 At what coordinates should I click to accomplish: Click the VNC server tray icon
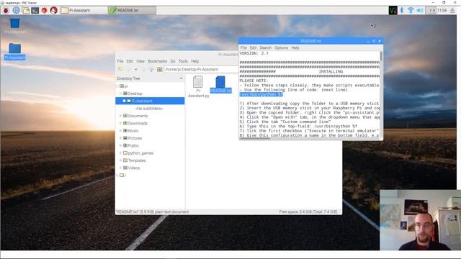tap(393, 10)
